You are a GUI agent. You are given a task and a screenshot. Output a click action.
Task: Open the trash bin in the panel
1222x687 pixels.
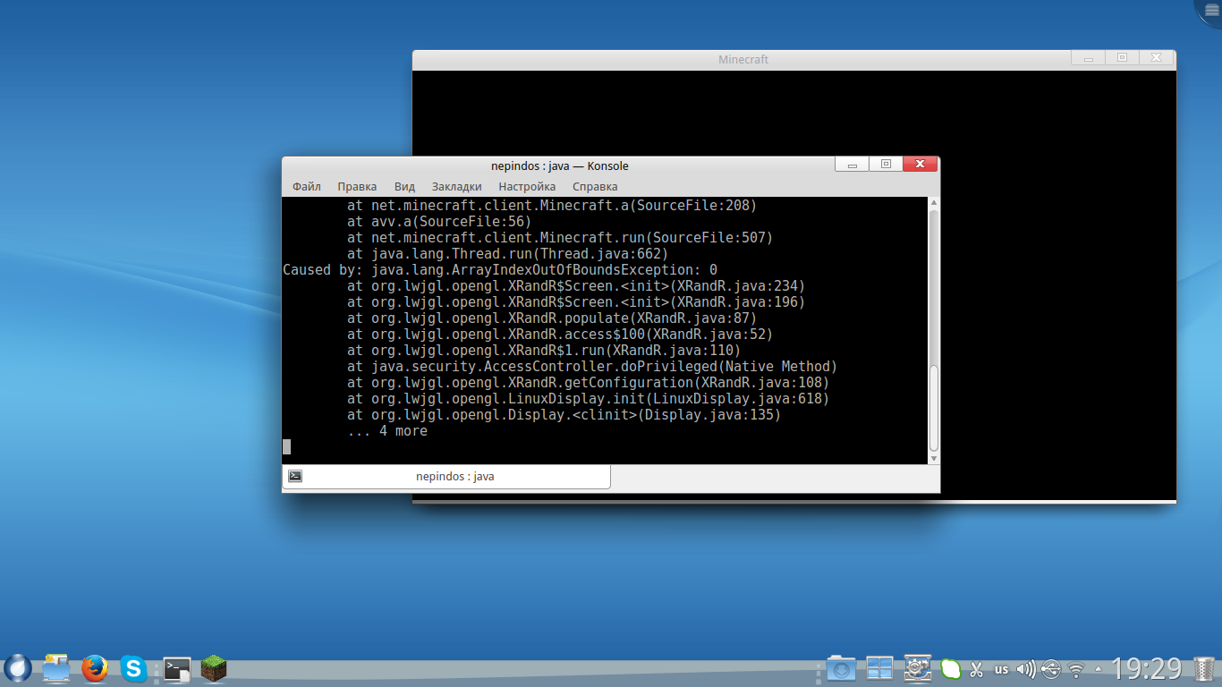point(1204,668)
